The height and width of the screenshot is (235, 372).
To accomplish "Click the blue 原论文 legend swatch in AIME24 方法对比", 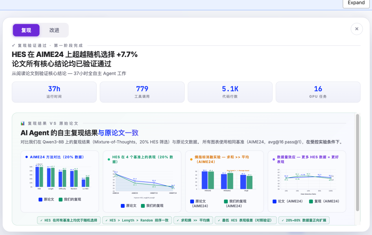I will 40,199.
